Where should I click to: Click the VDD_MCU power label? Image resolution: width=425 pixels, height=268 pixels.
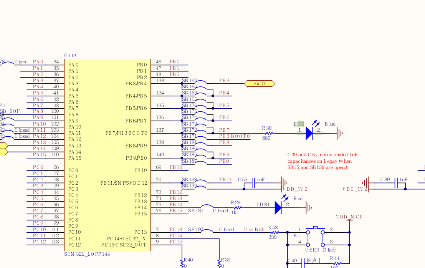coord(349,217)
